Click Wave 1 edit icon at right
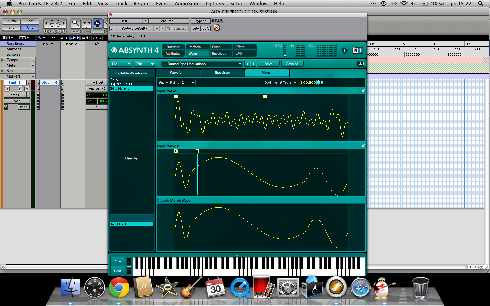The image size is (490, 306). [363, 90]
